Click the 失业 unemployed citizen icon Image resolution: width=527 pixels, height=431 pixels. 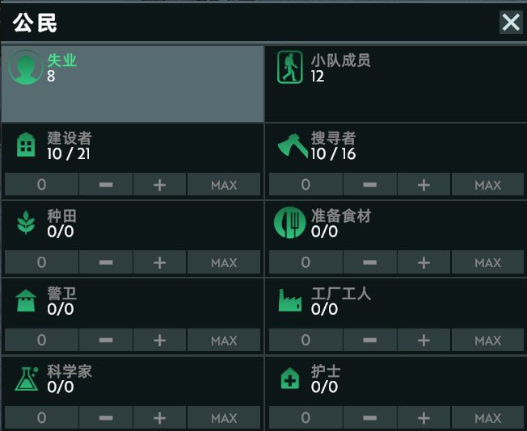pyautogui.click(x=26, y=68)
